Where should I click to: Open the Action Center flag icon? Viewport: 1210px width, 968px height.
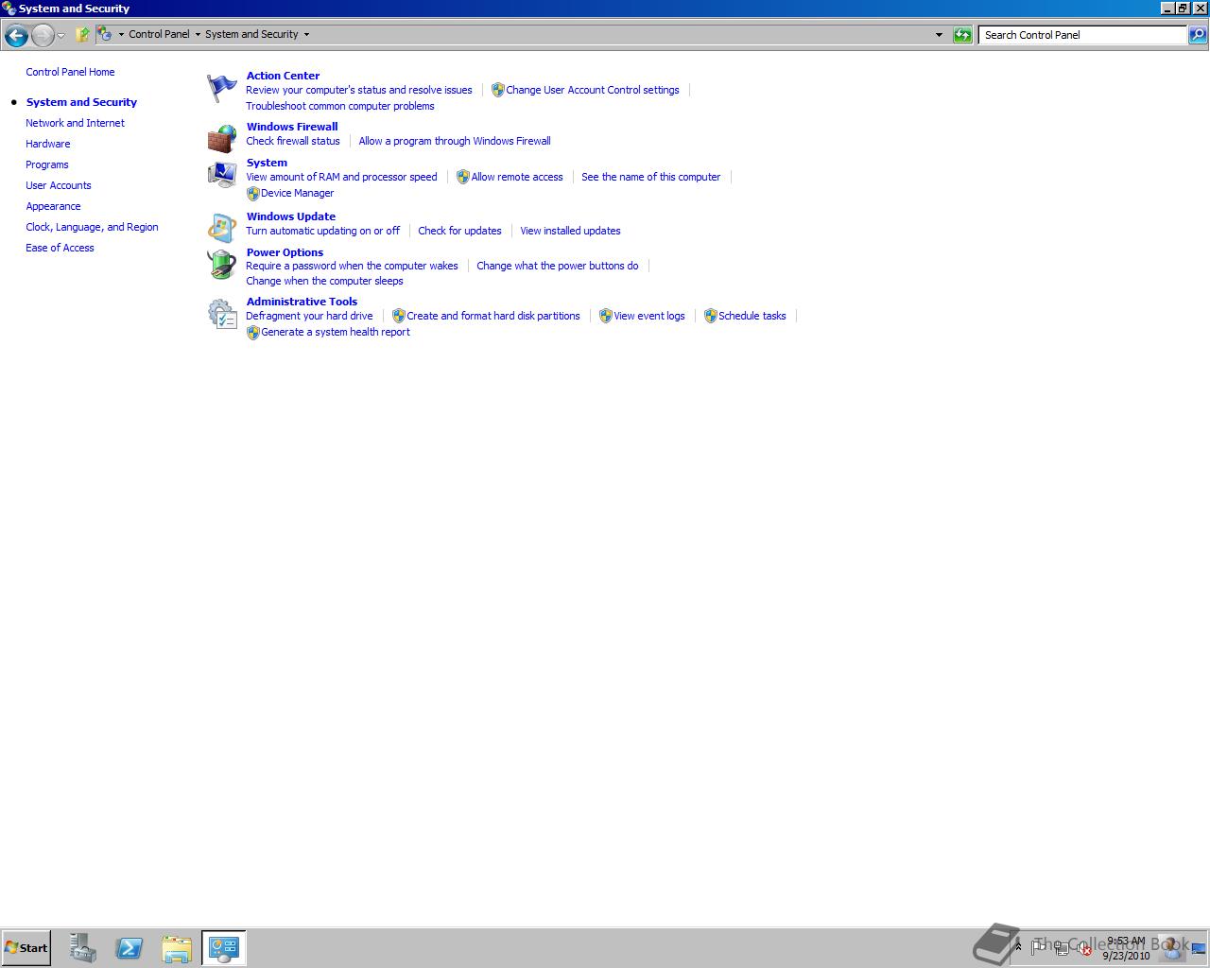[222, 89]
